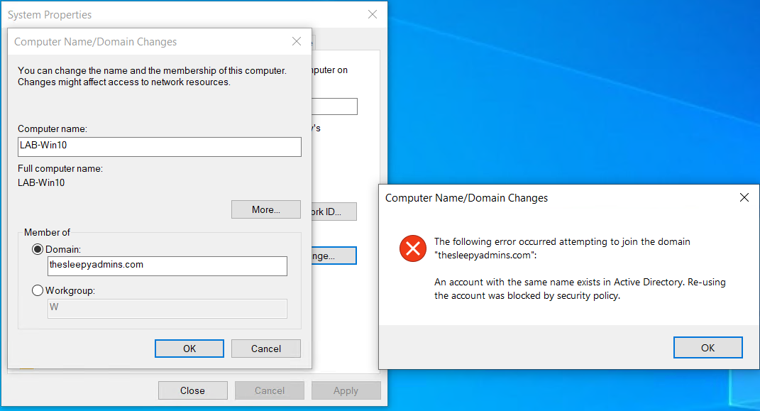Image resolution: width=760 pixels, height=411 pixels.
Task: Click the highlighted Change... button
Action: point(333,256)
